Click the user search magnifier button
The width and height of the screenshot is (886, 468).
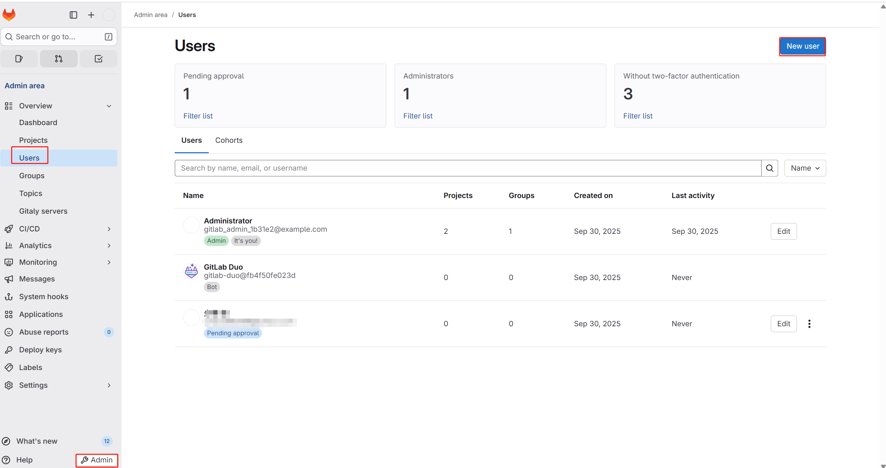(769, 168)
